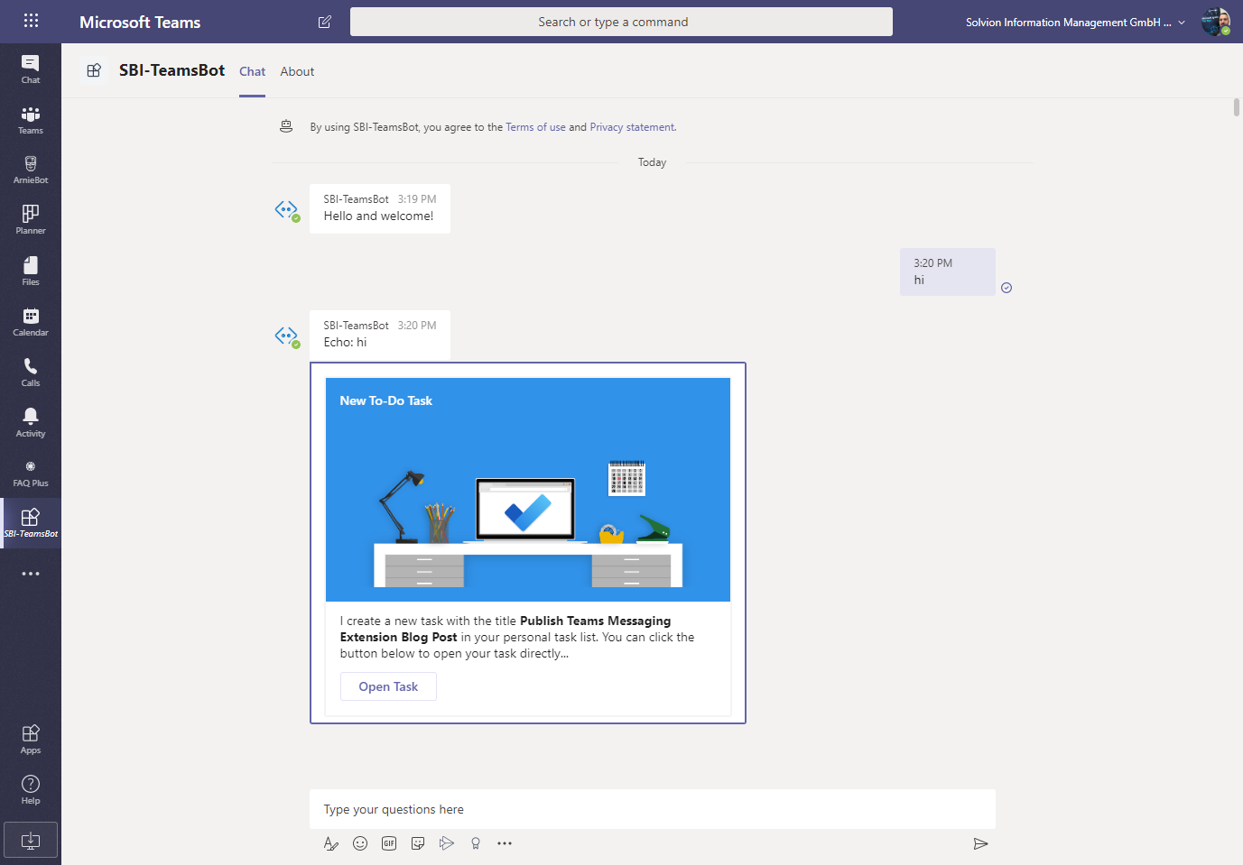The width and height of the screenshot is (1243, 865).
Task: Open the FAQ Plus app
Action: [x=31, y=473]
